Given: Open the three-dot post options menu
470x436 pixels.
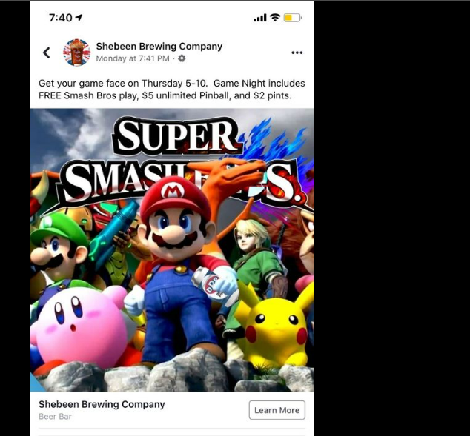Looking at the screenshot, I should click(297, 53).
